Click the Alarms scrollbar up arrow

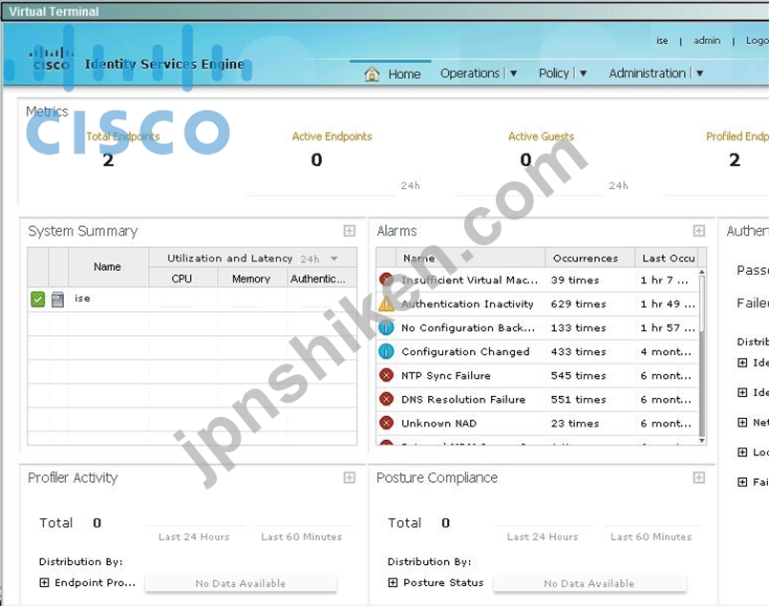coord(702,271)
